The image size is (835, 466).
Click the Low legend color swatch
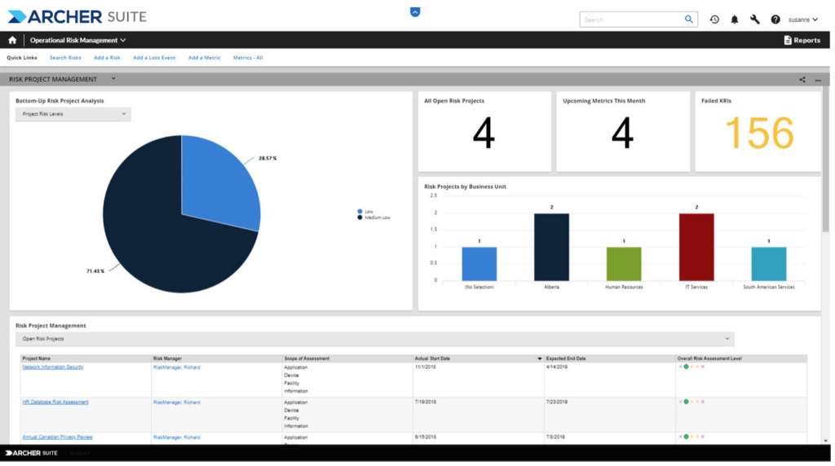tap(360, 212)
